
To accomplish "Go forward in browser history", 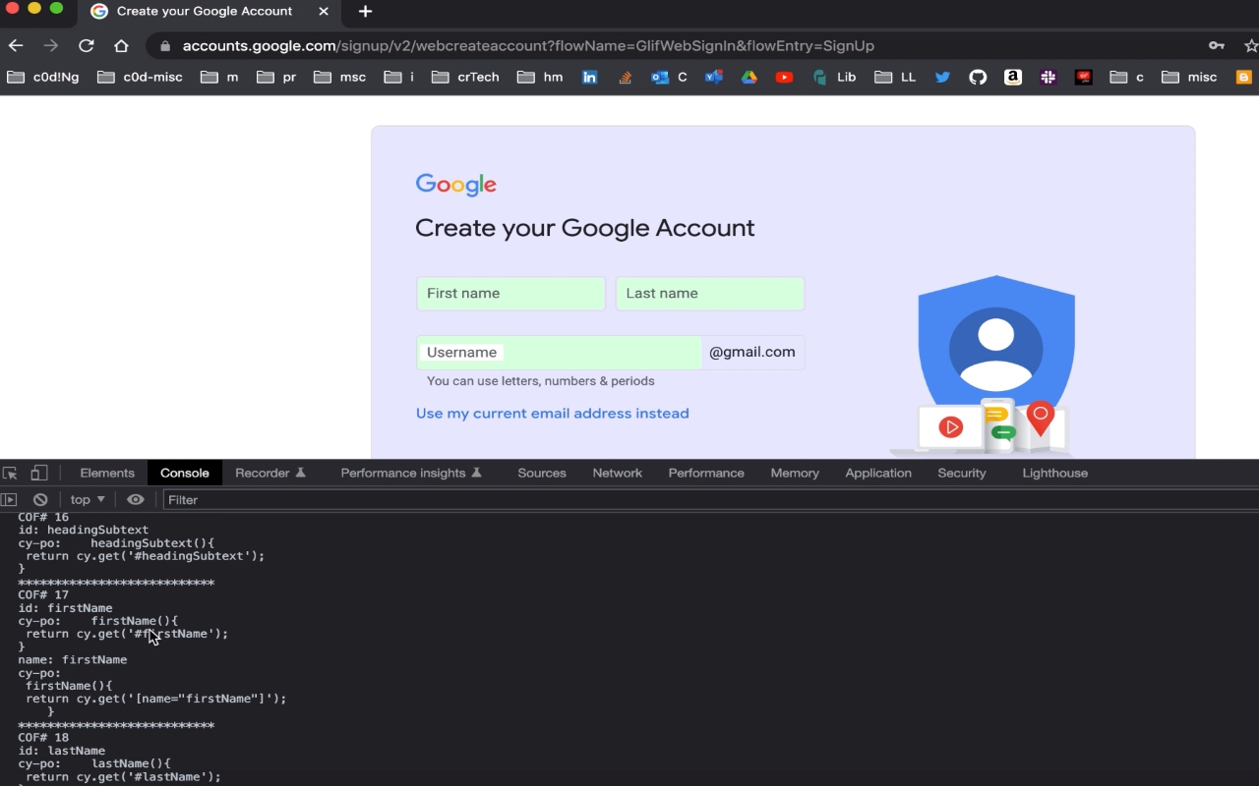I will (51, 45).
